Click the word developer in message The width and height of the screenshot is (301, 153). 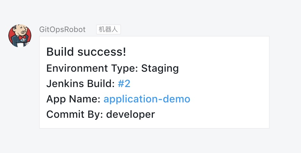click(x=131, y=115)
